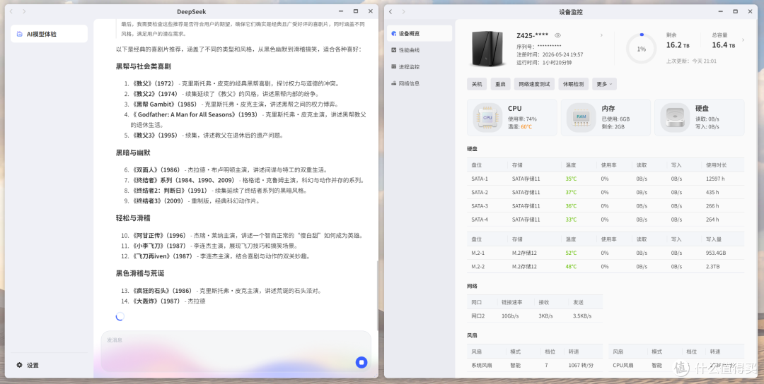Image resolution: width=764 pixels, height=384 pixels.
Task: Select the SATA-3 disk row
Action: click(605, 206)
